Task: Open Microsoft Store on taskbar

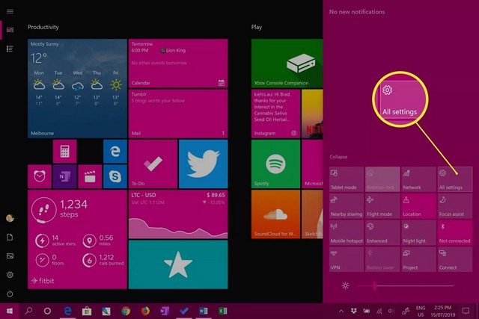Action: coord(87,311)
